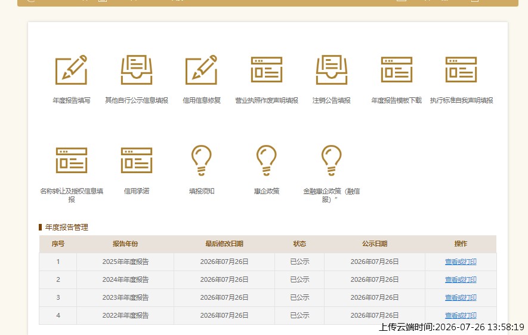Click 查看或打印 for the 2022 report
The height and width of the screenshot is (335, 528).
[461, 315]
